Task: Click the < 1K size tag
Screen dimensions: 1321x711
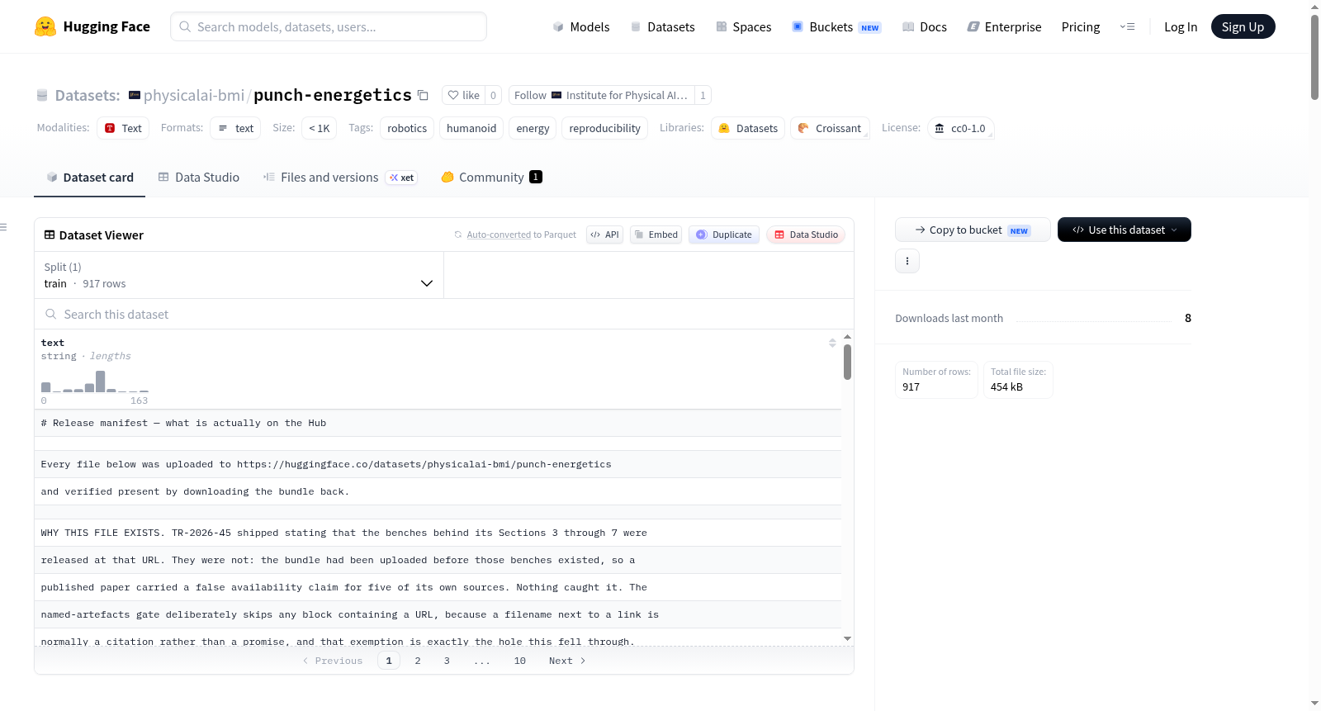Action: coord(320,128)
